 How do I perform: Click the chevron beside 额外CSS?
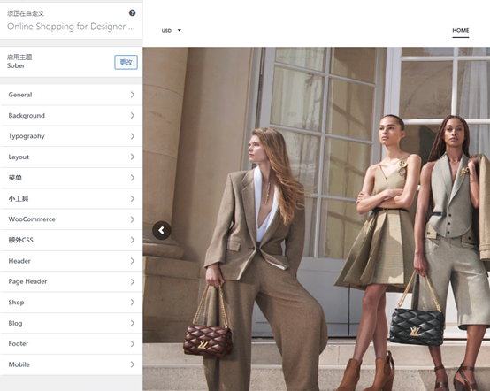pos(133,240)
